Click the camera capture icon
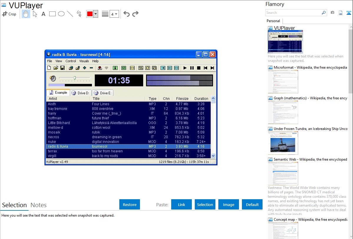The image size is (353, 239). coord(332,13)
